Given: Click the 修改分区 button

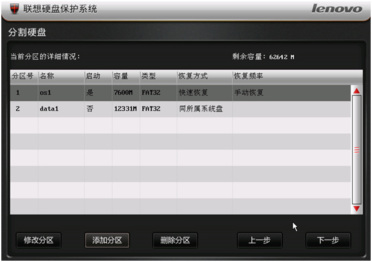Looking at the screenshot, I should [39, 240].
